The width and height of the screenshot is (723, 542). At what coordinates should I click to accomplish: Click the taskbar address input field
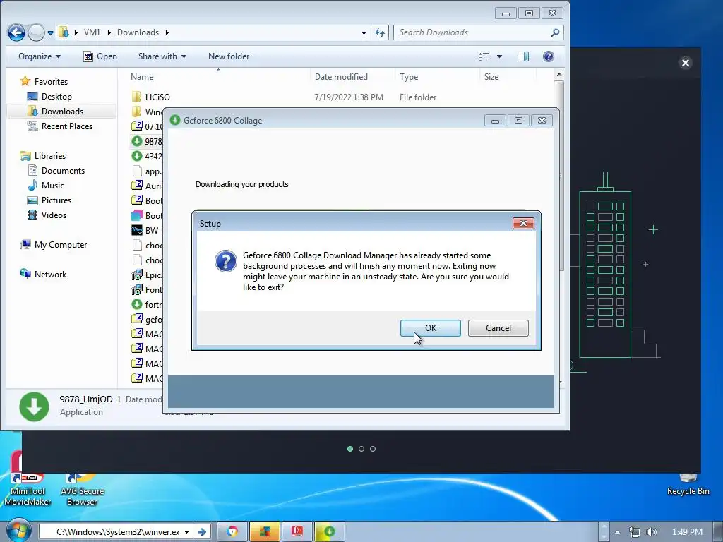(x=115, y=532)
